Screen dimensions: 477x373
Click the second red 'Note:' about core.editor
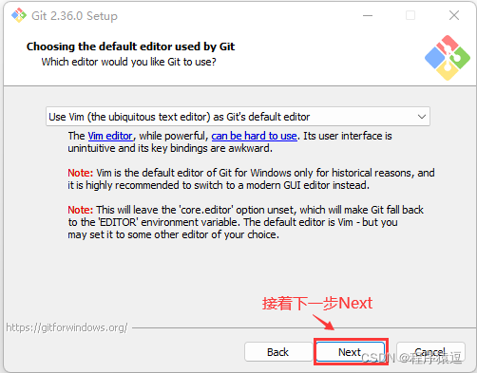point(81,210)
